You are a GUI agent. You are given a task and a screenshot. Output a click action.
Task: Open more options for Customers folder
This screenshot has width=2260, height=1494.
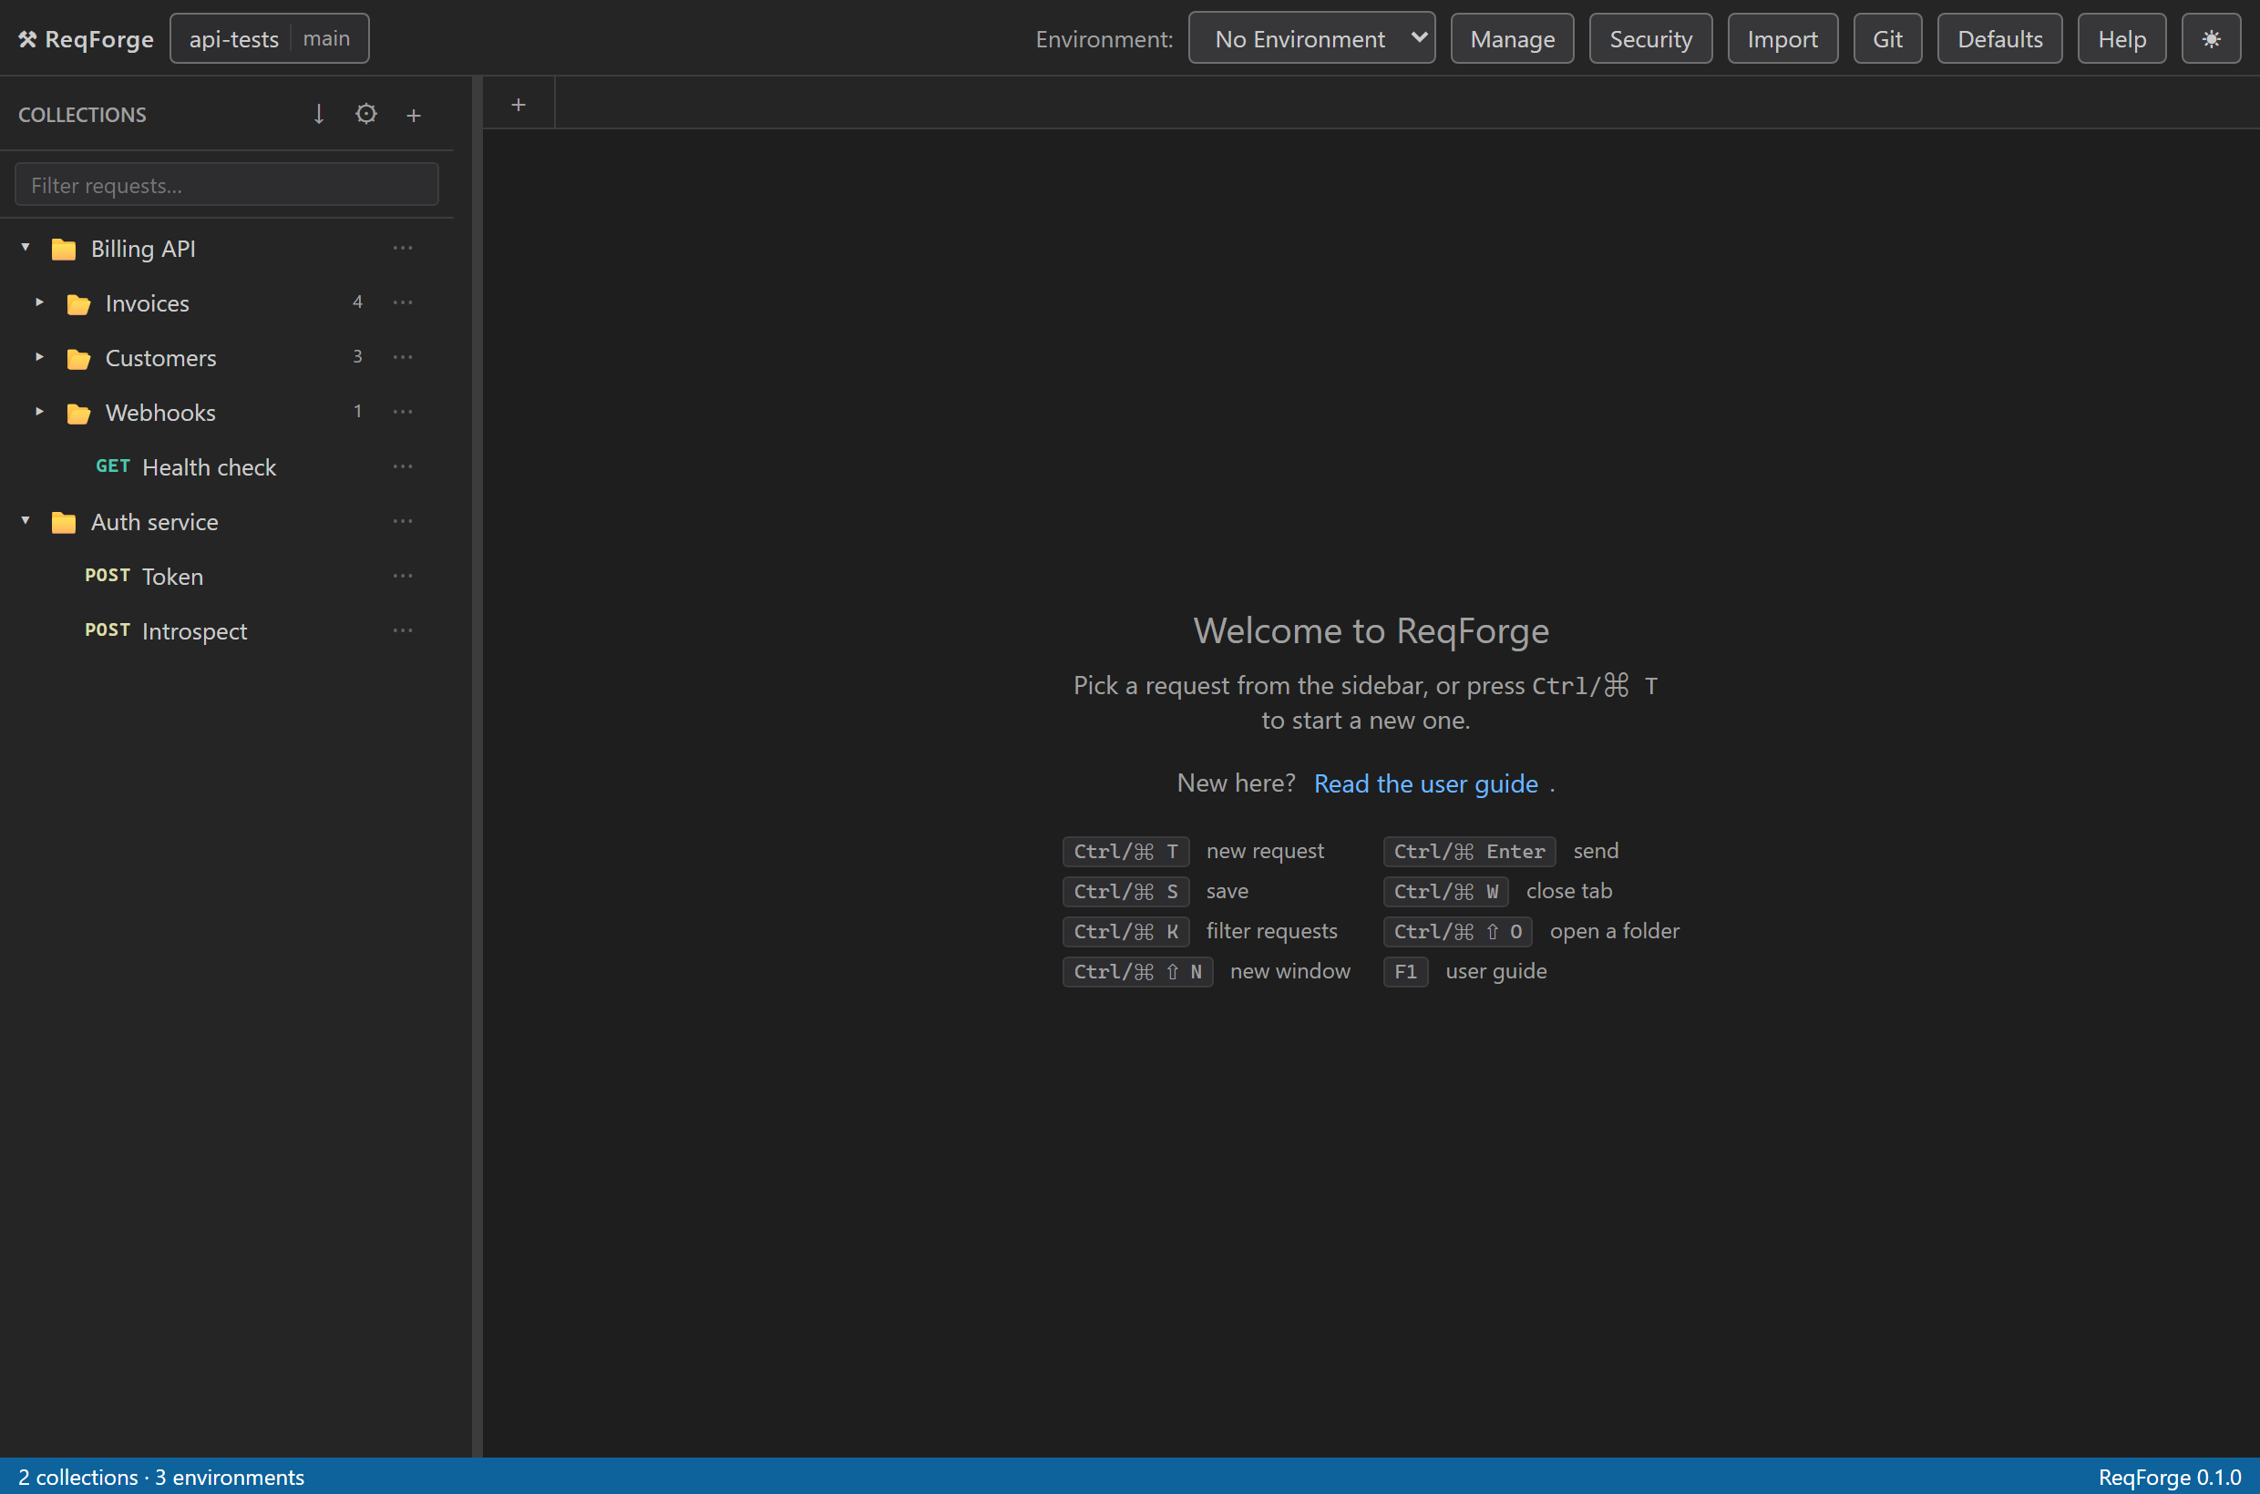[x=403, y=357]
